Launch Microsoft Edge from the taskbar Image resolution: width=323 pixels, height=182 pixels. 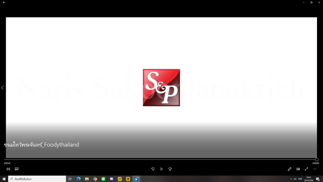coord(78,179)
